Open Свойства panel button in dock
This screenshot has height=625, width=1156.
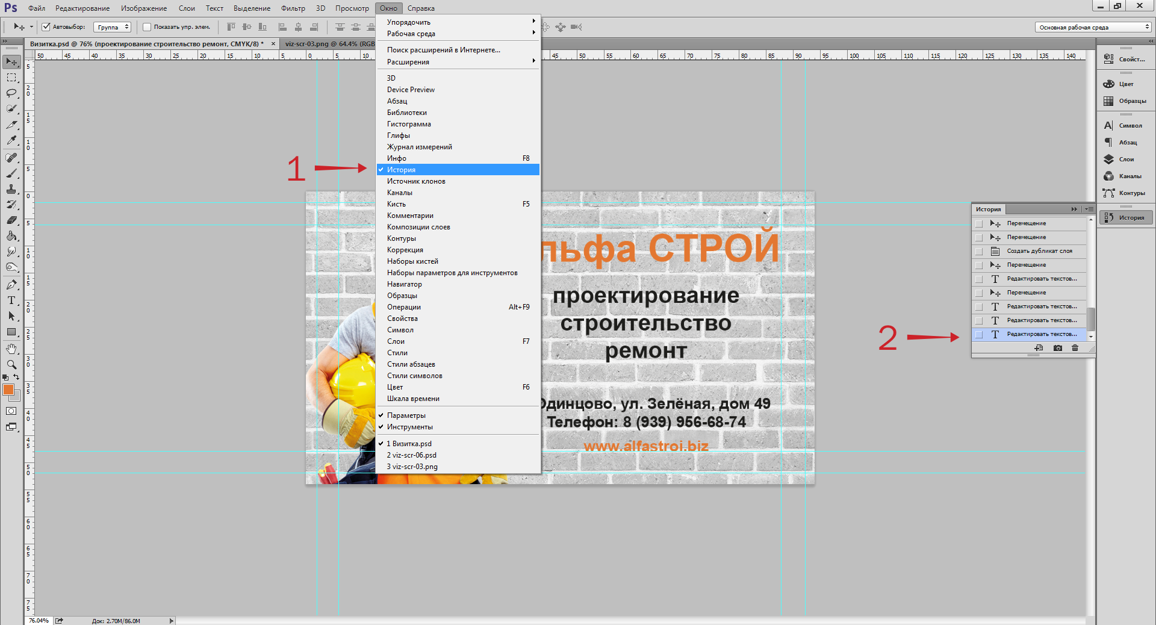coord(1126,59)
